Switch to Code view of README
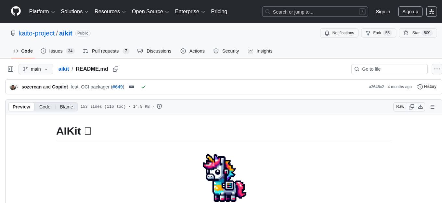 [x=45, y=107]
